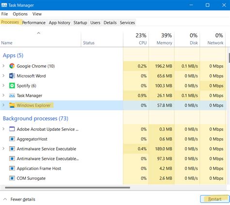230x205 pixels.
Task: Expand the Antimalware Service Executable entry
Action: (x=3, y=149)
